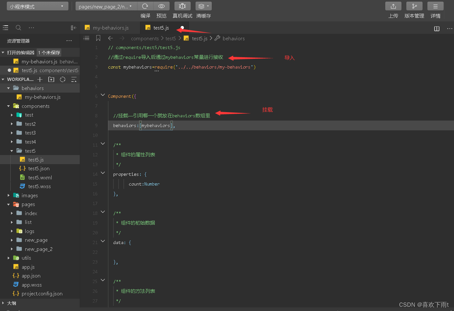Expand the images folder

coord(8,196)
